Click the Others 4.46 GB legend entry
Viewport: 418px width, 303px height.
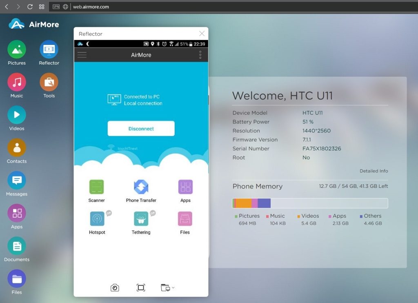coord(371,219)
